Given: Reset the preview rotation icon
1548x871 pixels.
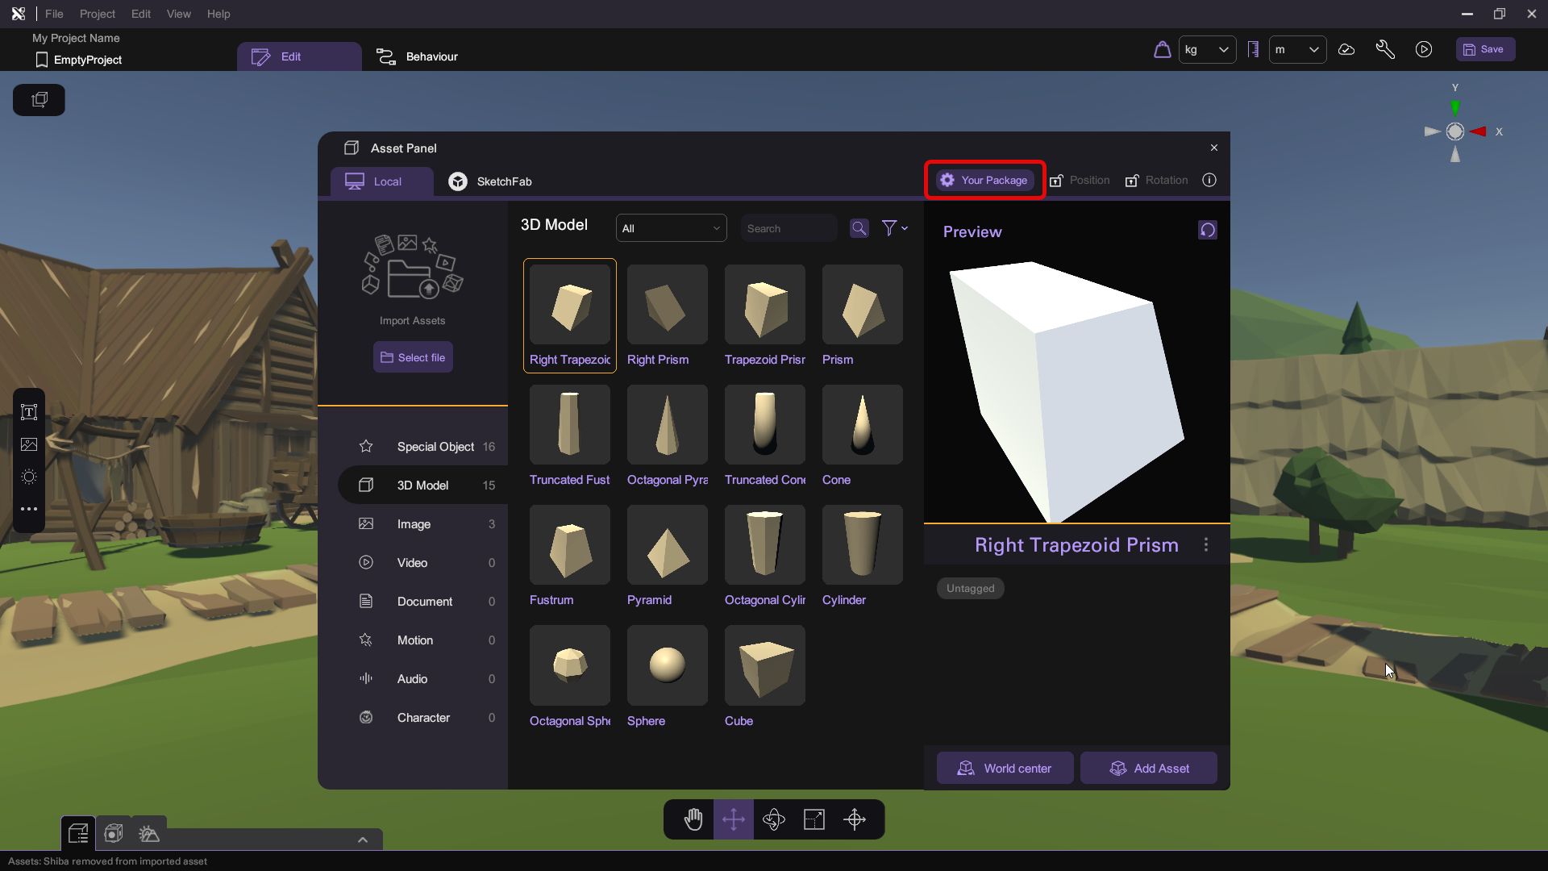Looking at the screenshot, I should [x=1207, y=230].
